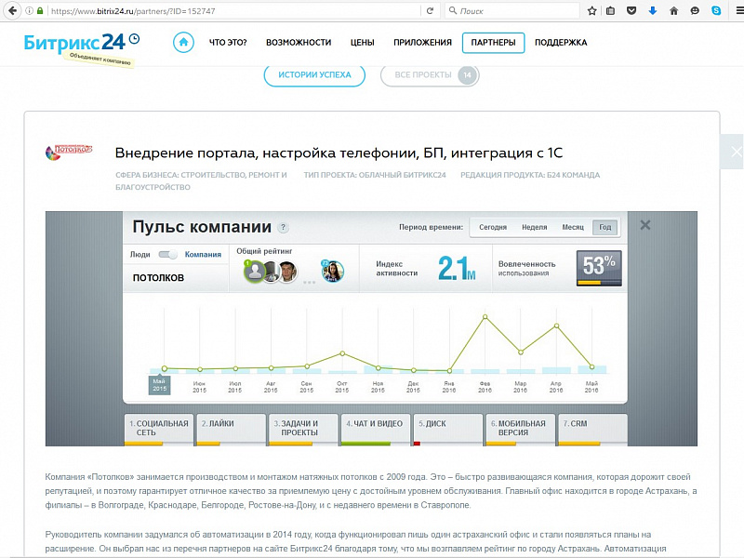This screenshot has height=558, width=744.
Task: Close the Пульс компании panel with the X
Action: (644, 225)
